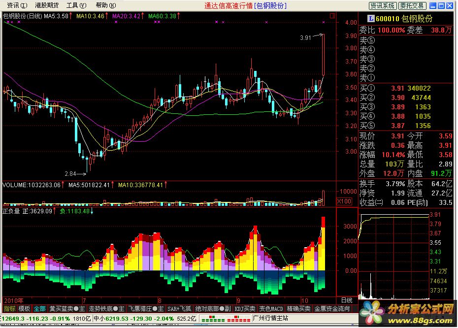Screen dimensions: 458x328
Task: Switch to 走势铁底 indicator tab
Action: pos(106,308)
